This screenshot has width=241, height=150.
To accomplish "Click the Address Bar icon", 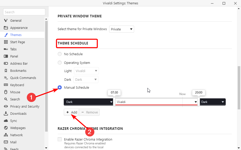I will coord(6,63).
